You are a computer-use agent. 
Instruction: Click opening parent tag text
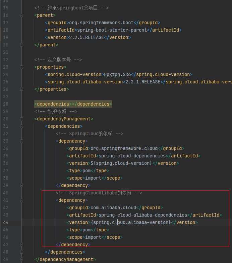45,15
